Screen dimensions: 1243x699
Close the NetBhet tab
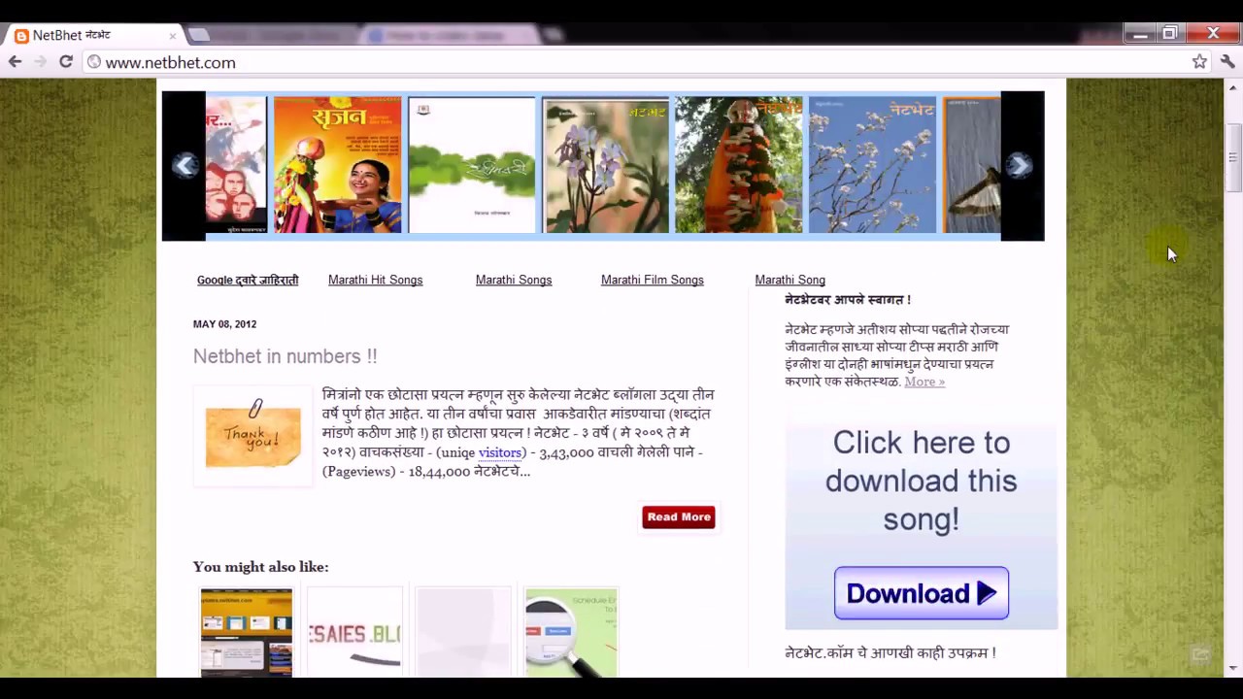pyautogui.click(x=172, y=35)
